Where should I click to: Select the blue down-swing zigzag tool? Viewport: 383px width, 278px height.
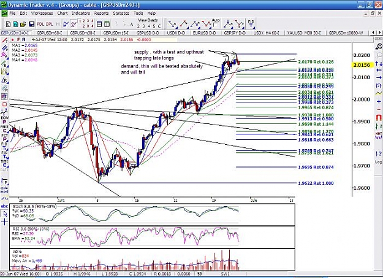(172, 24)
